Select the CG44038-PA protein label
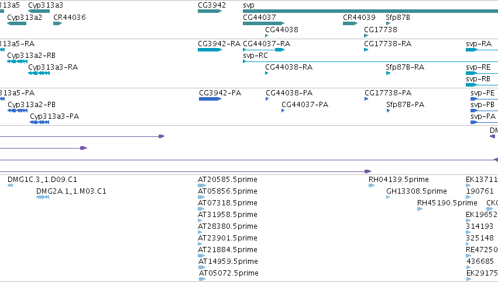498x282 pixels. 289,93
